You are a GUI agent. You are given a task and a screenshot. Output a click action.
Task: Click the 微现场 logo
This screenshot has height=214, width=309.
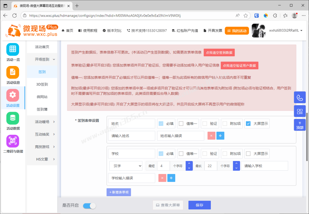pos(32,30)
